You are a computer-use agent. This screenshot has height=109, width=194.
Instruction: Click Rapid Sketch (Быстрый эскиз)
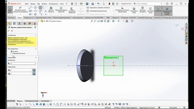(x=150, y=10)
